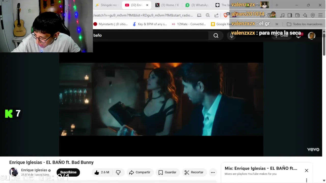Click the Guardar save button
The width and height of the screenshot is (326, 183).
(x=167, y=172)
